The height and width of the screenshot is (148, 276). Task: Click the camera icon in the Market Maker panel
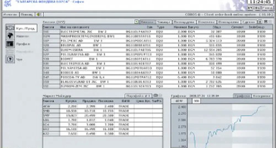click(156, 96)
